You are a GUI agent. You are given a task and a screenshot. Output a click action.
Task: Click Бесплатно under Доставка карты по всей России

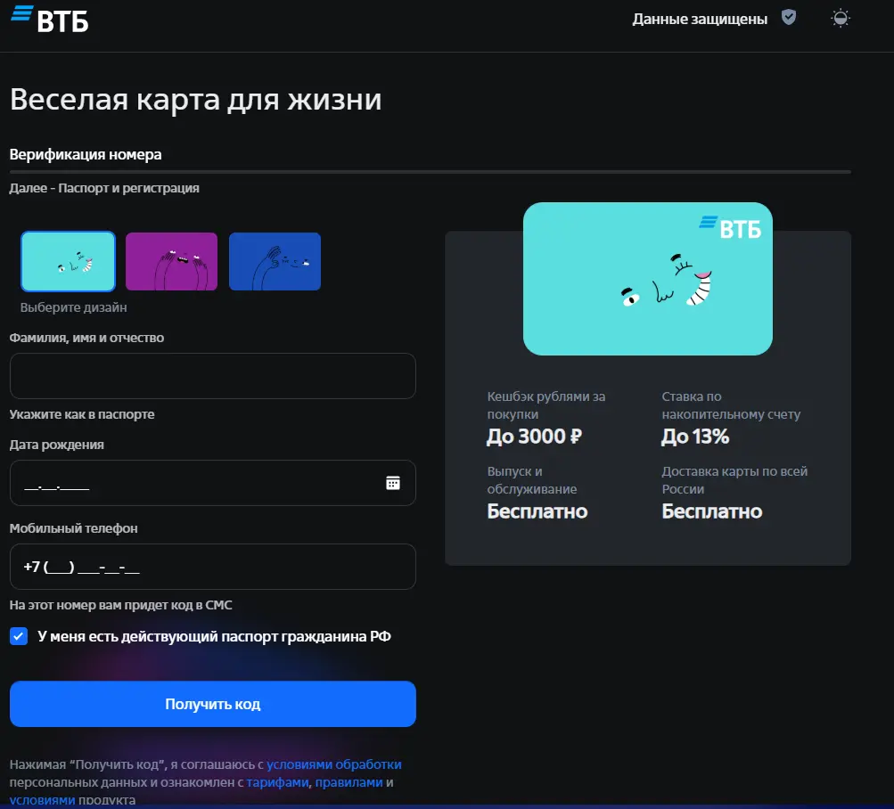[x=711, y=511]
